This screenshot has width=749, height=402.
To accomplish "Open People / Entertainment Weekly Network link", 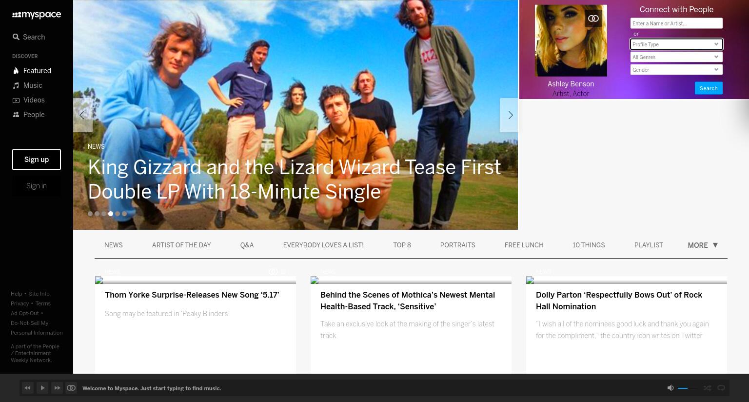I will (35, 353).
